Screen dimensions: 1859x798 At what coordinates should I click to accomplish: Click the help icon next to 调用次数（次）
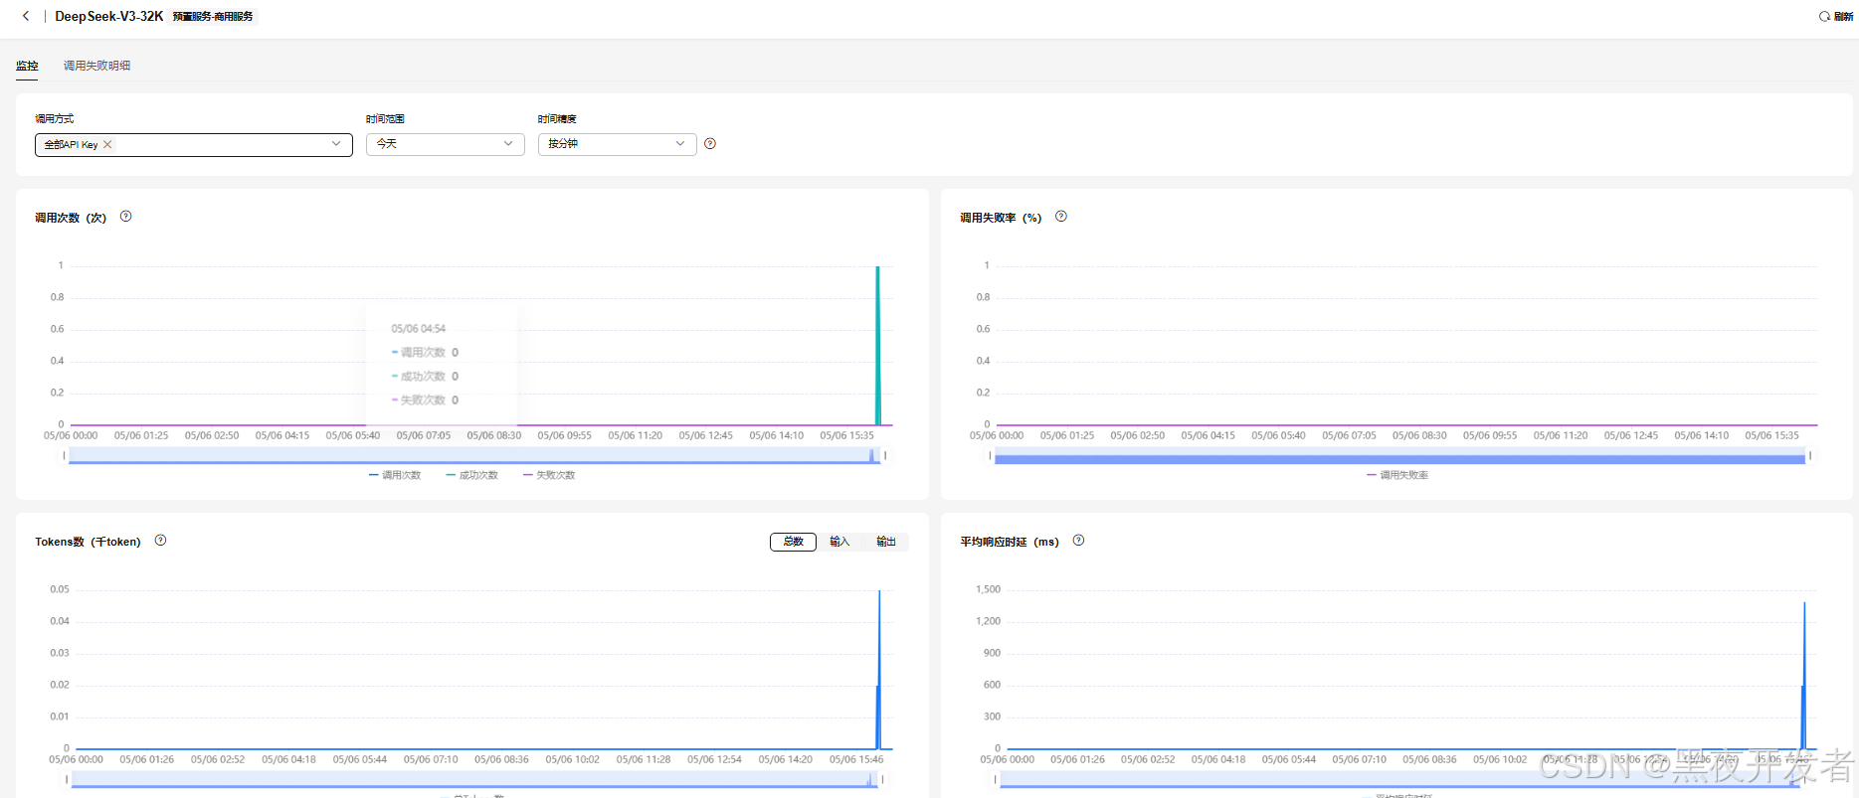[x=126, y=217]
